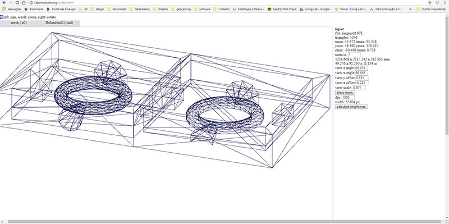Open the Meditação e Relaxamento bookmark
Image resolution: width=449 pixels, height=224 pixels.
(248, 9)
